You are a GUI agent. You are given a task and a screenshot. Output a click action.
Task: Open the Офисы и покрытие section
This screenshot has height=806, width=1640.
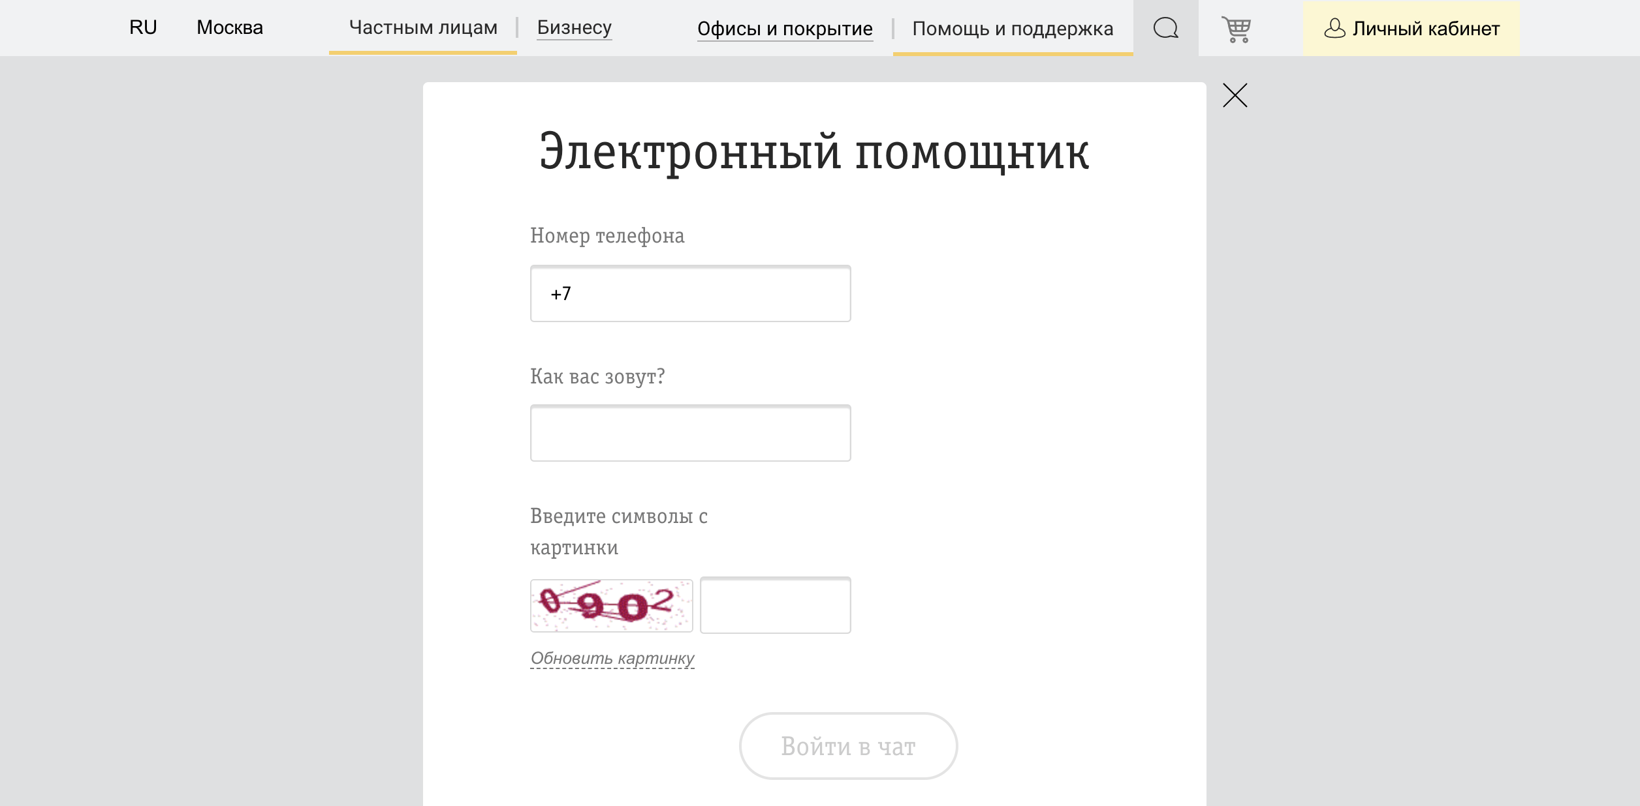tap(785, 29)
